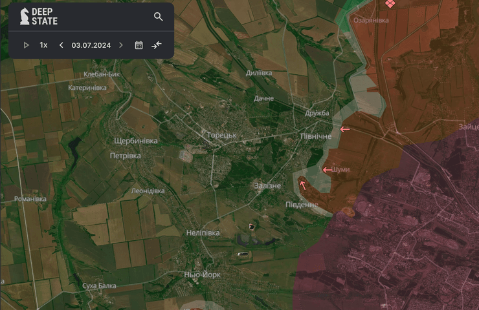Screen dimensions: 479x310
Task: Click the Торецьк city label
Action: tap(222, 136)
